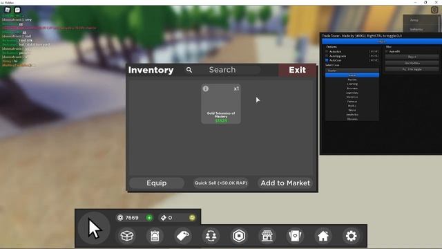The width and height of the screenshot is (442, 249).
Task: Choose Business in the case list
Action: [x=352, y=89]
